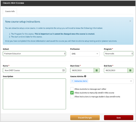Click the autofill icon in Name field
The width and height of the screenshot is (136, 122).
63,70
